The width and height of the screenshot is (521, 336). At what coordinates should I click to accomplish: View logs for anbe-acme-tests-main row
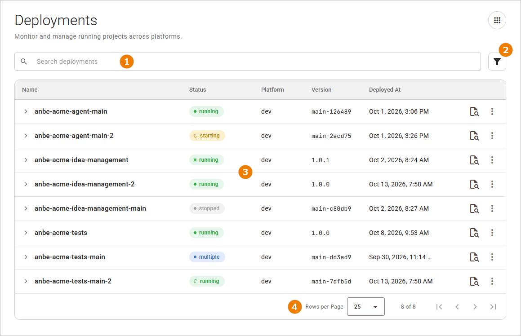[x=474, y=257]
